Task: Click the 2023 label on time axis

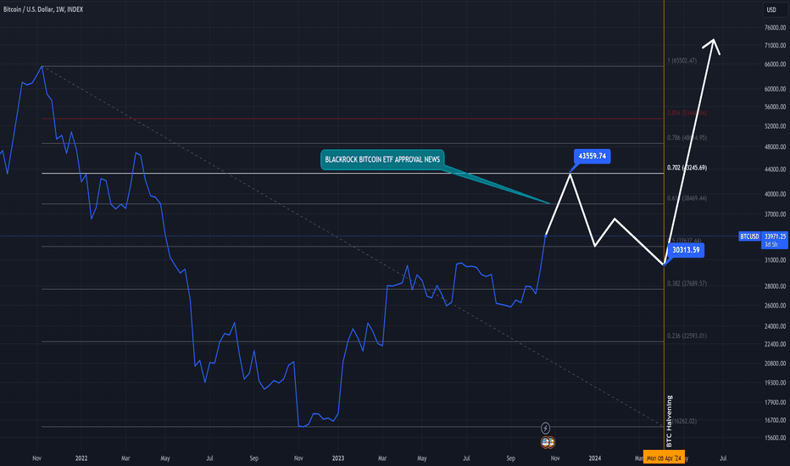Action: [x=338, y=458]
